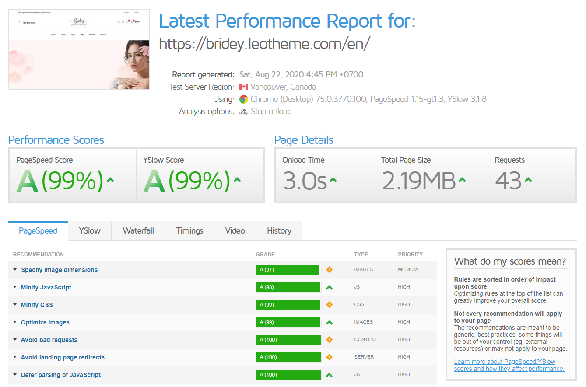Image resolution: width=586 pixels, height=387 pixels.
Task: Open the Timings tab
Action: (189, 231)
